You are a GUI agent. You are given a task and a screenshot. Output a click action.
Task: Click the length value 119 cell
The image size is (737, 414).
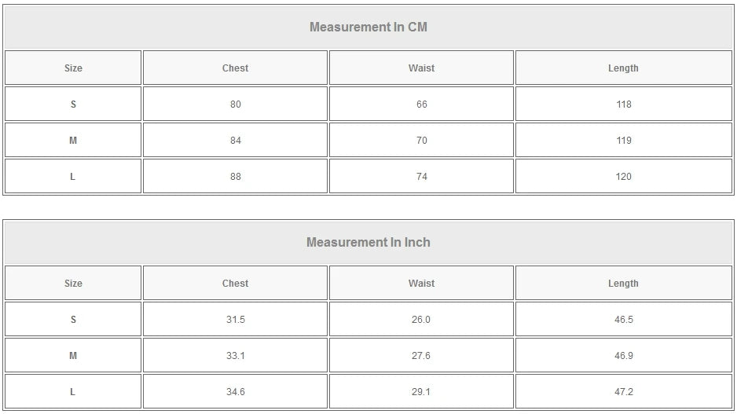point(623,141)
